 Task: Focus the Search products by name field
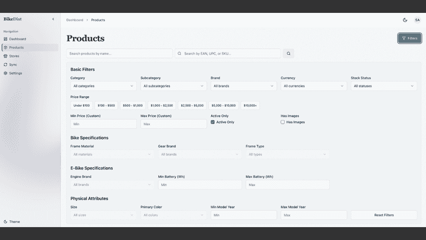[119, 54]
